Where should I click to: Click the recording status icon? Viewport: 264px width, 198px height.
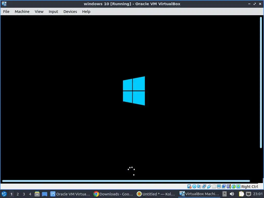point(224,186)
